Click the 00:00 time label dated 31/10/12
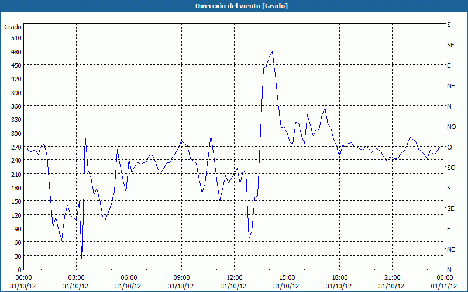Viewport: 468px width, 292px height. point(23,278)
